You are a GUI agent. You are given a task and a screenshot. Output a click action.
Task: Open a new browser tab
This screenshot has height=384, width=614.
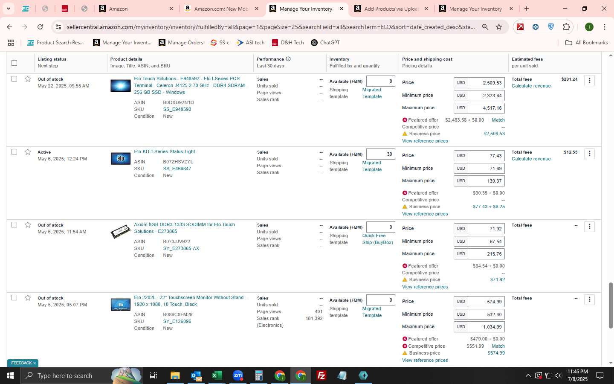coord(527,9)
